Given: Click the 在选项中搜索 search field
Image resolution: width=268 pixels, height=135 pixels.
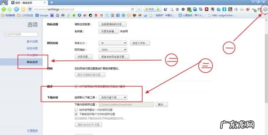Looking at the screenshot, I should (x=21, y=34).
